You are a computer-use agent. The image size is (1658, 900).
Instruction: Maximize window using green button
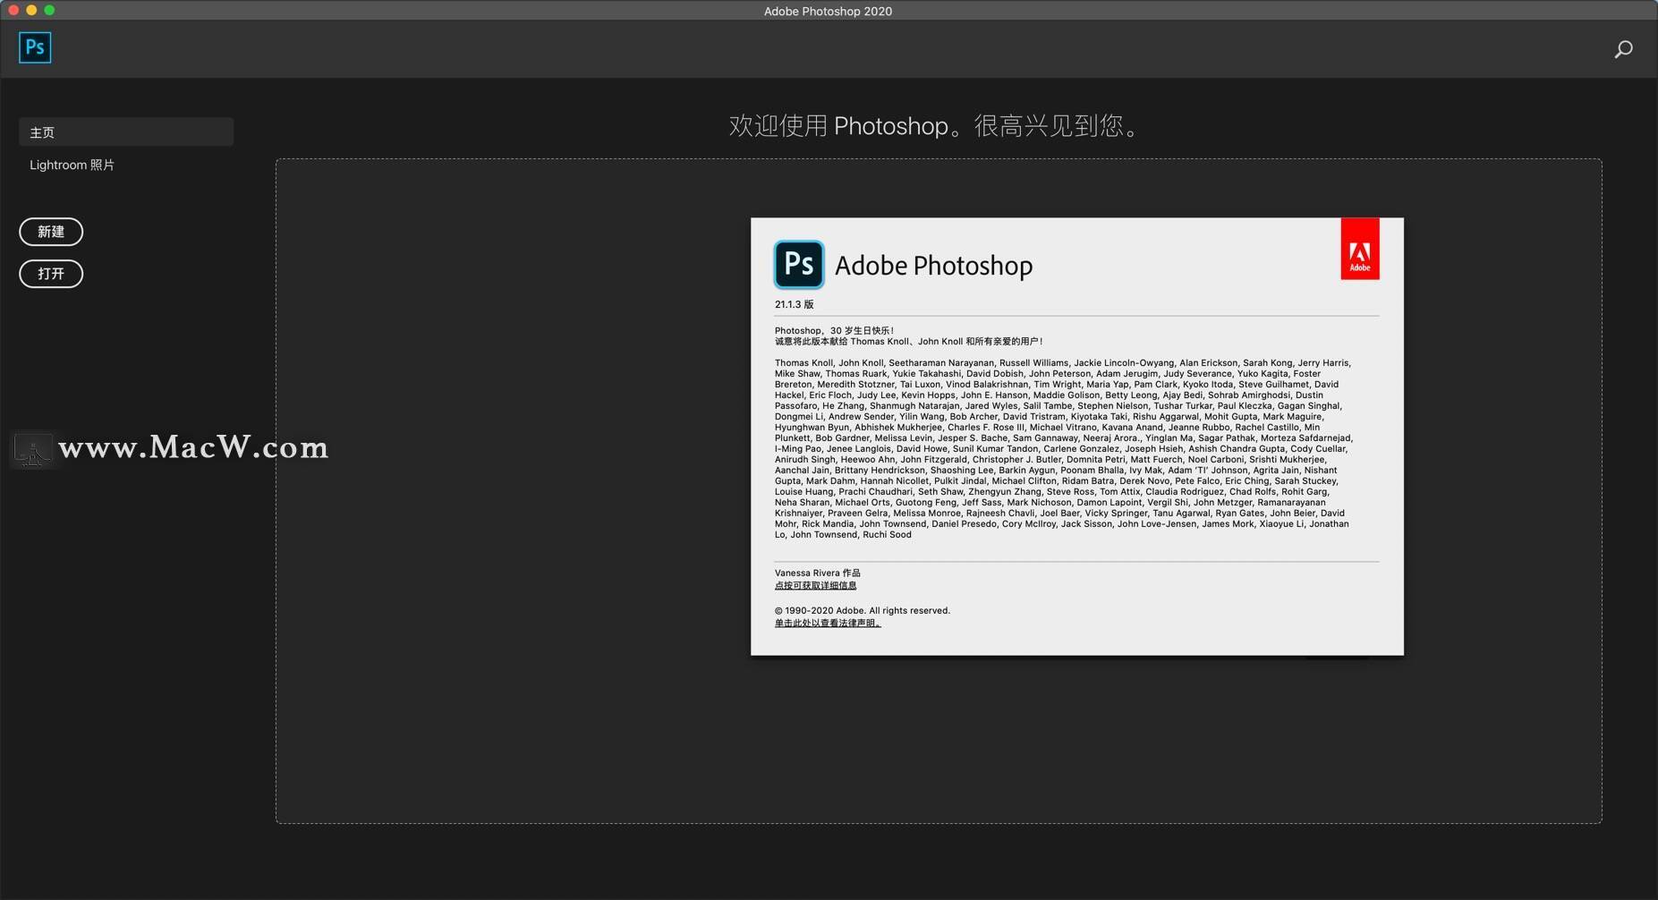point(49,10)
